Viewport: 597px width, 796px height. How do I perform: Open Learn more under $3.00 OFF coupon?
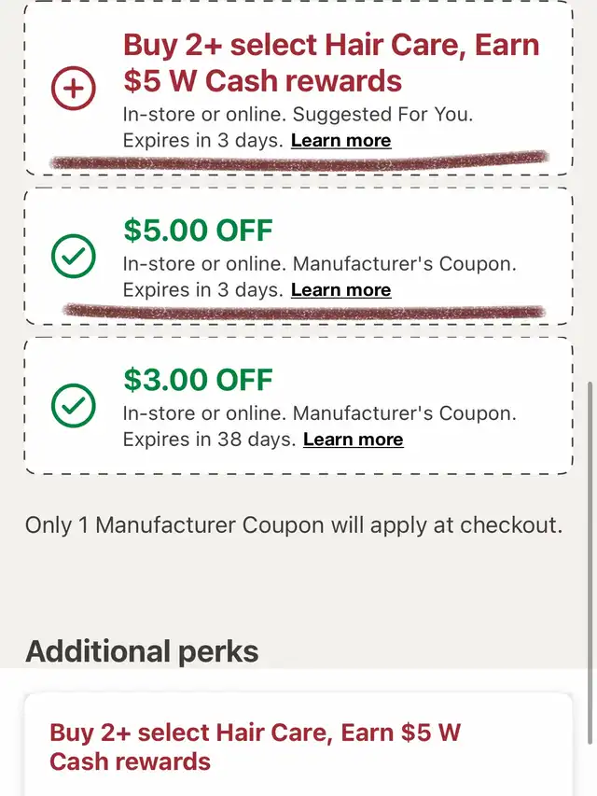353,440
